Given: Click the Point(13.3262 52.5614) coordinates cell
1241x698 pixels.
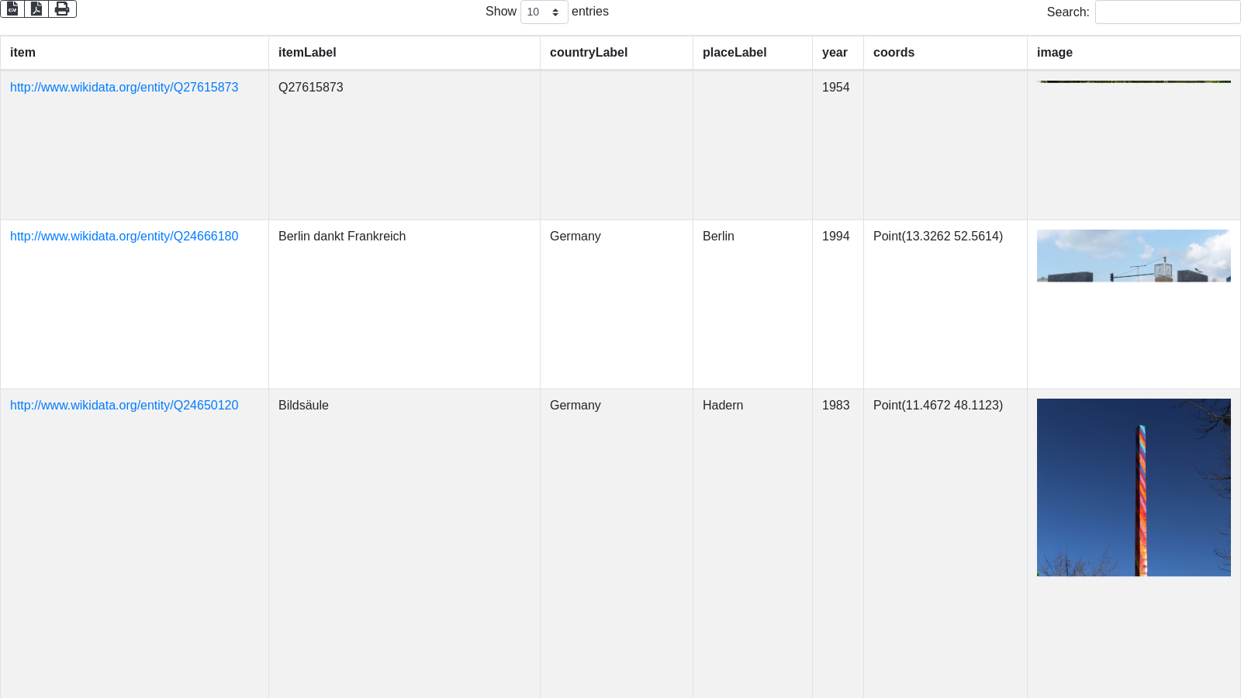Looking at the screenshot, I should 938,237.
